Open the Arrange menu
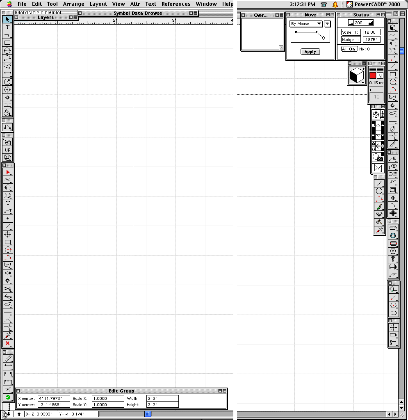This screenshot has height=420, width=408. [73, 4]
